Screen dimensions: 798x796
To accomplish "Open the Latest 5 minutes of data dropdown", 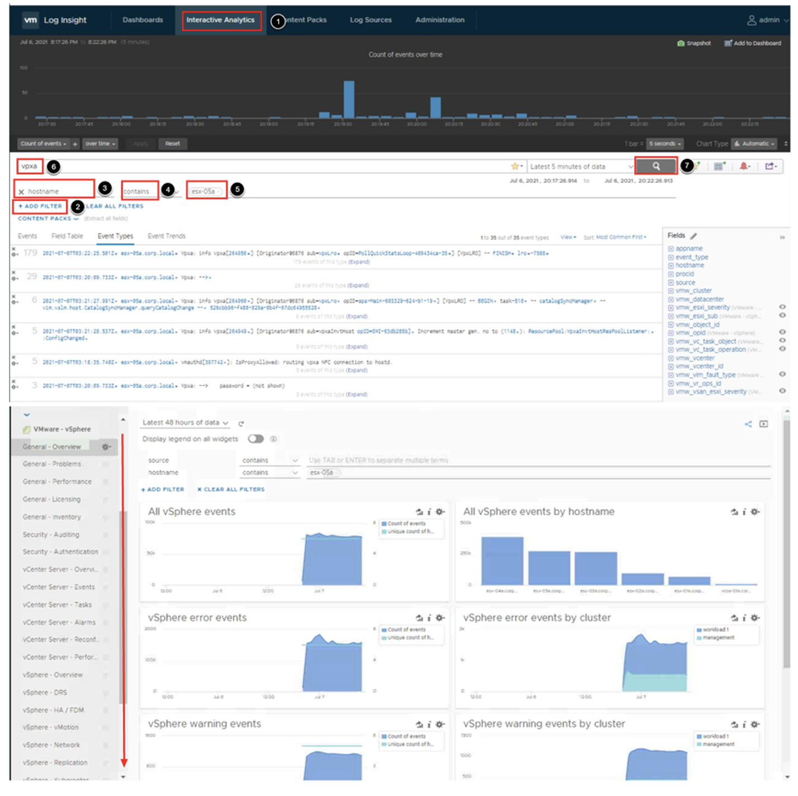I will tap(581, 167).
